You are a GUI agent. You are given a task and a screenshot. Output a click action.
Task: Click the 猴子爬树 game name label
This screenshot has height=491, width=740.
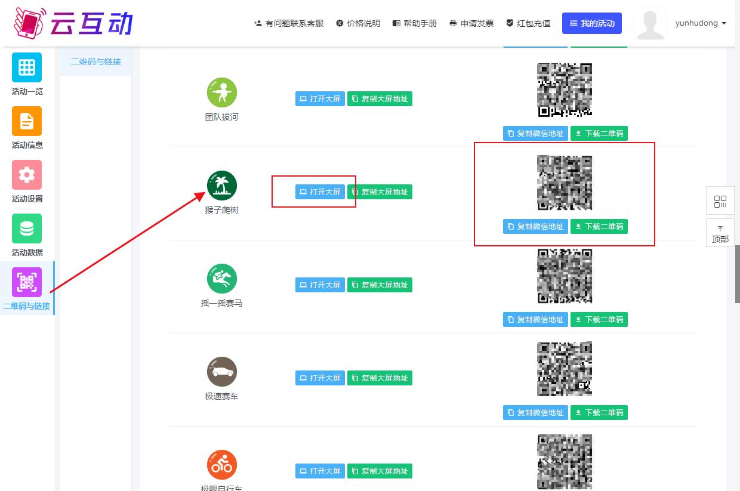[222, 210]
